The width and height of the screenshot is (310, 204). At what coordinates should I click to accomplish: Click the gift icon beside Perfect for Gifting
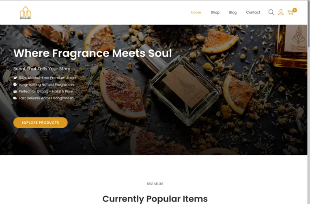[15, 91]
